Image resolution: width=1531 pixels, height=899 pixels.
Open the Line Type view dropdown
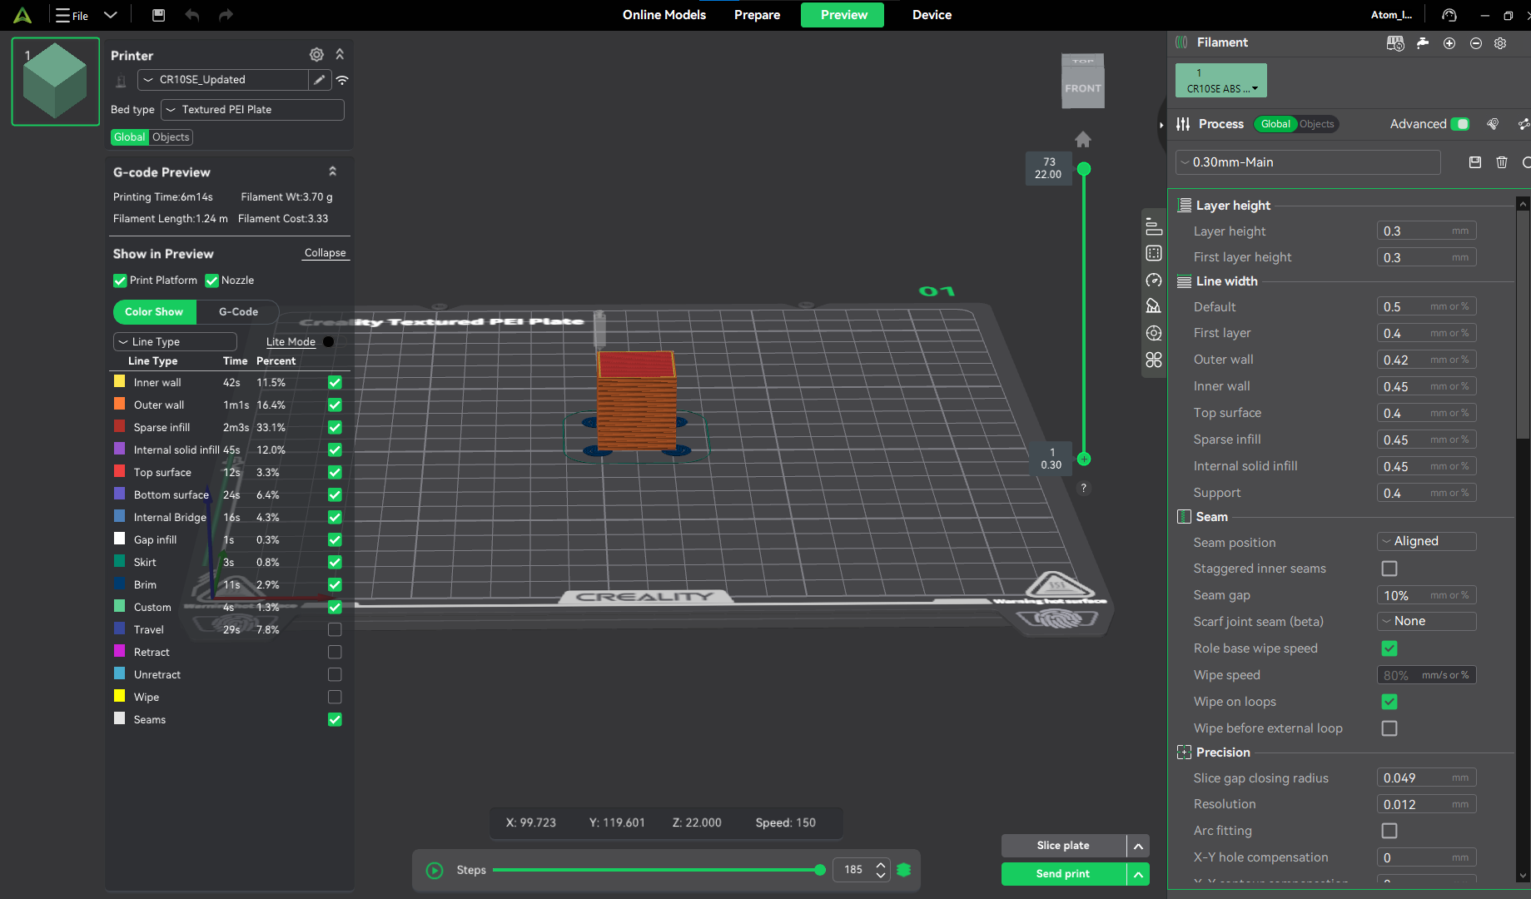175,342
